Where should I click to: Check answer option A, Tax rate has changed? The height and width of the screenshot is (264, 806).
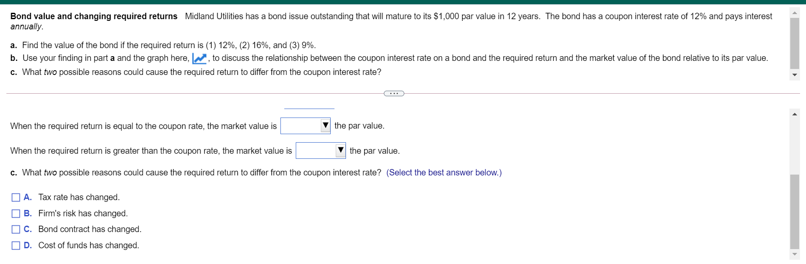15,197
